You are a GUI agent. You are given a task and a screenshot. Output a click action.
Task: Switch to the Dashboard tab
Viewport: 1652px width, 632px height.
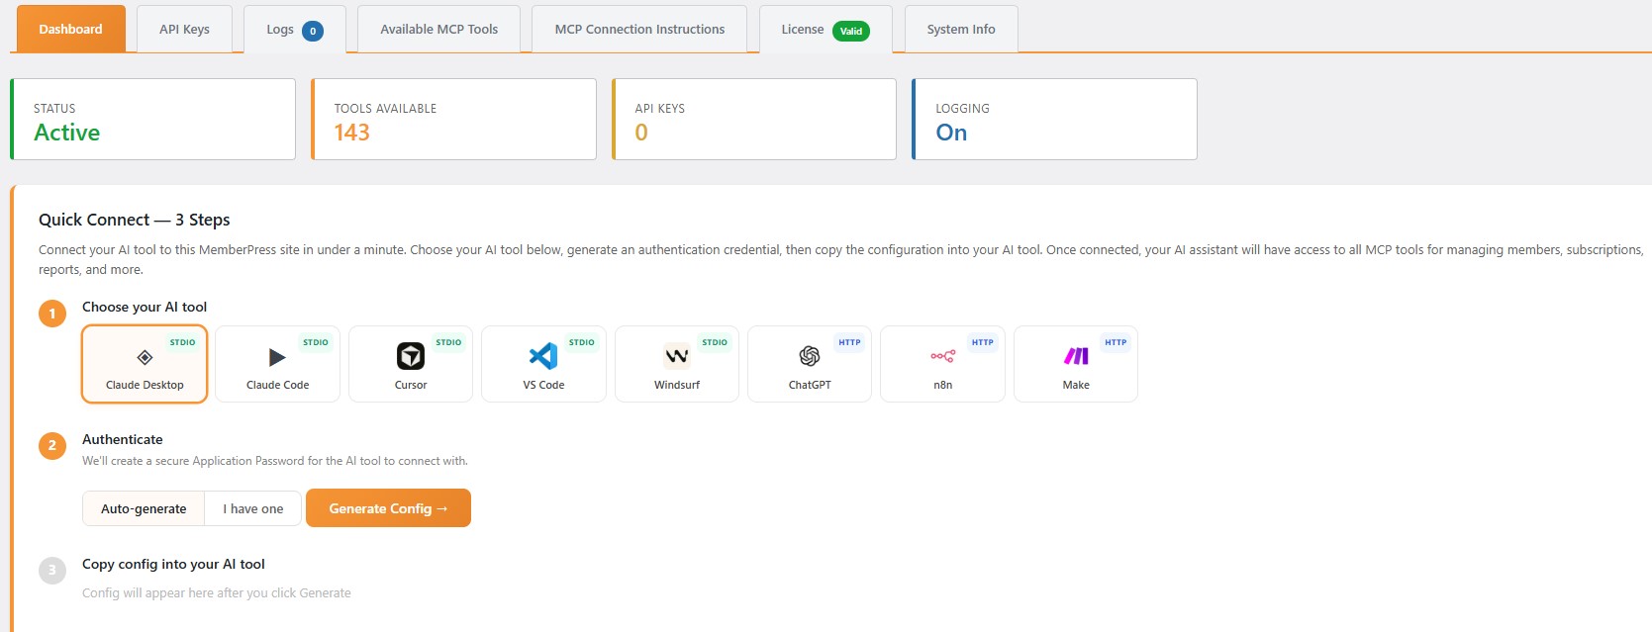tap(70, 29)
